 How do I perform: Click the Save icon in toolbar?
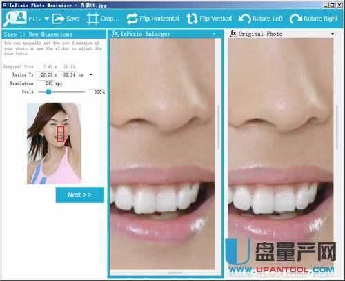58,19
